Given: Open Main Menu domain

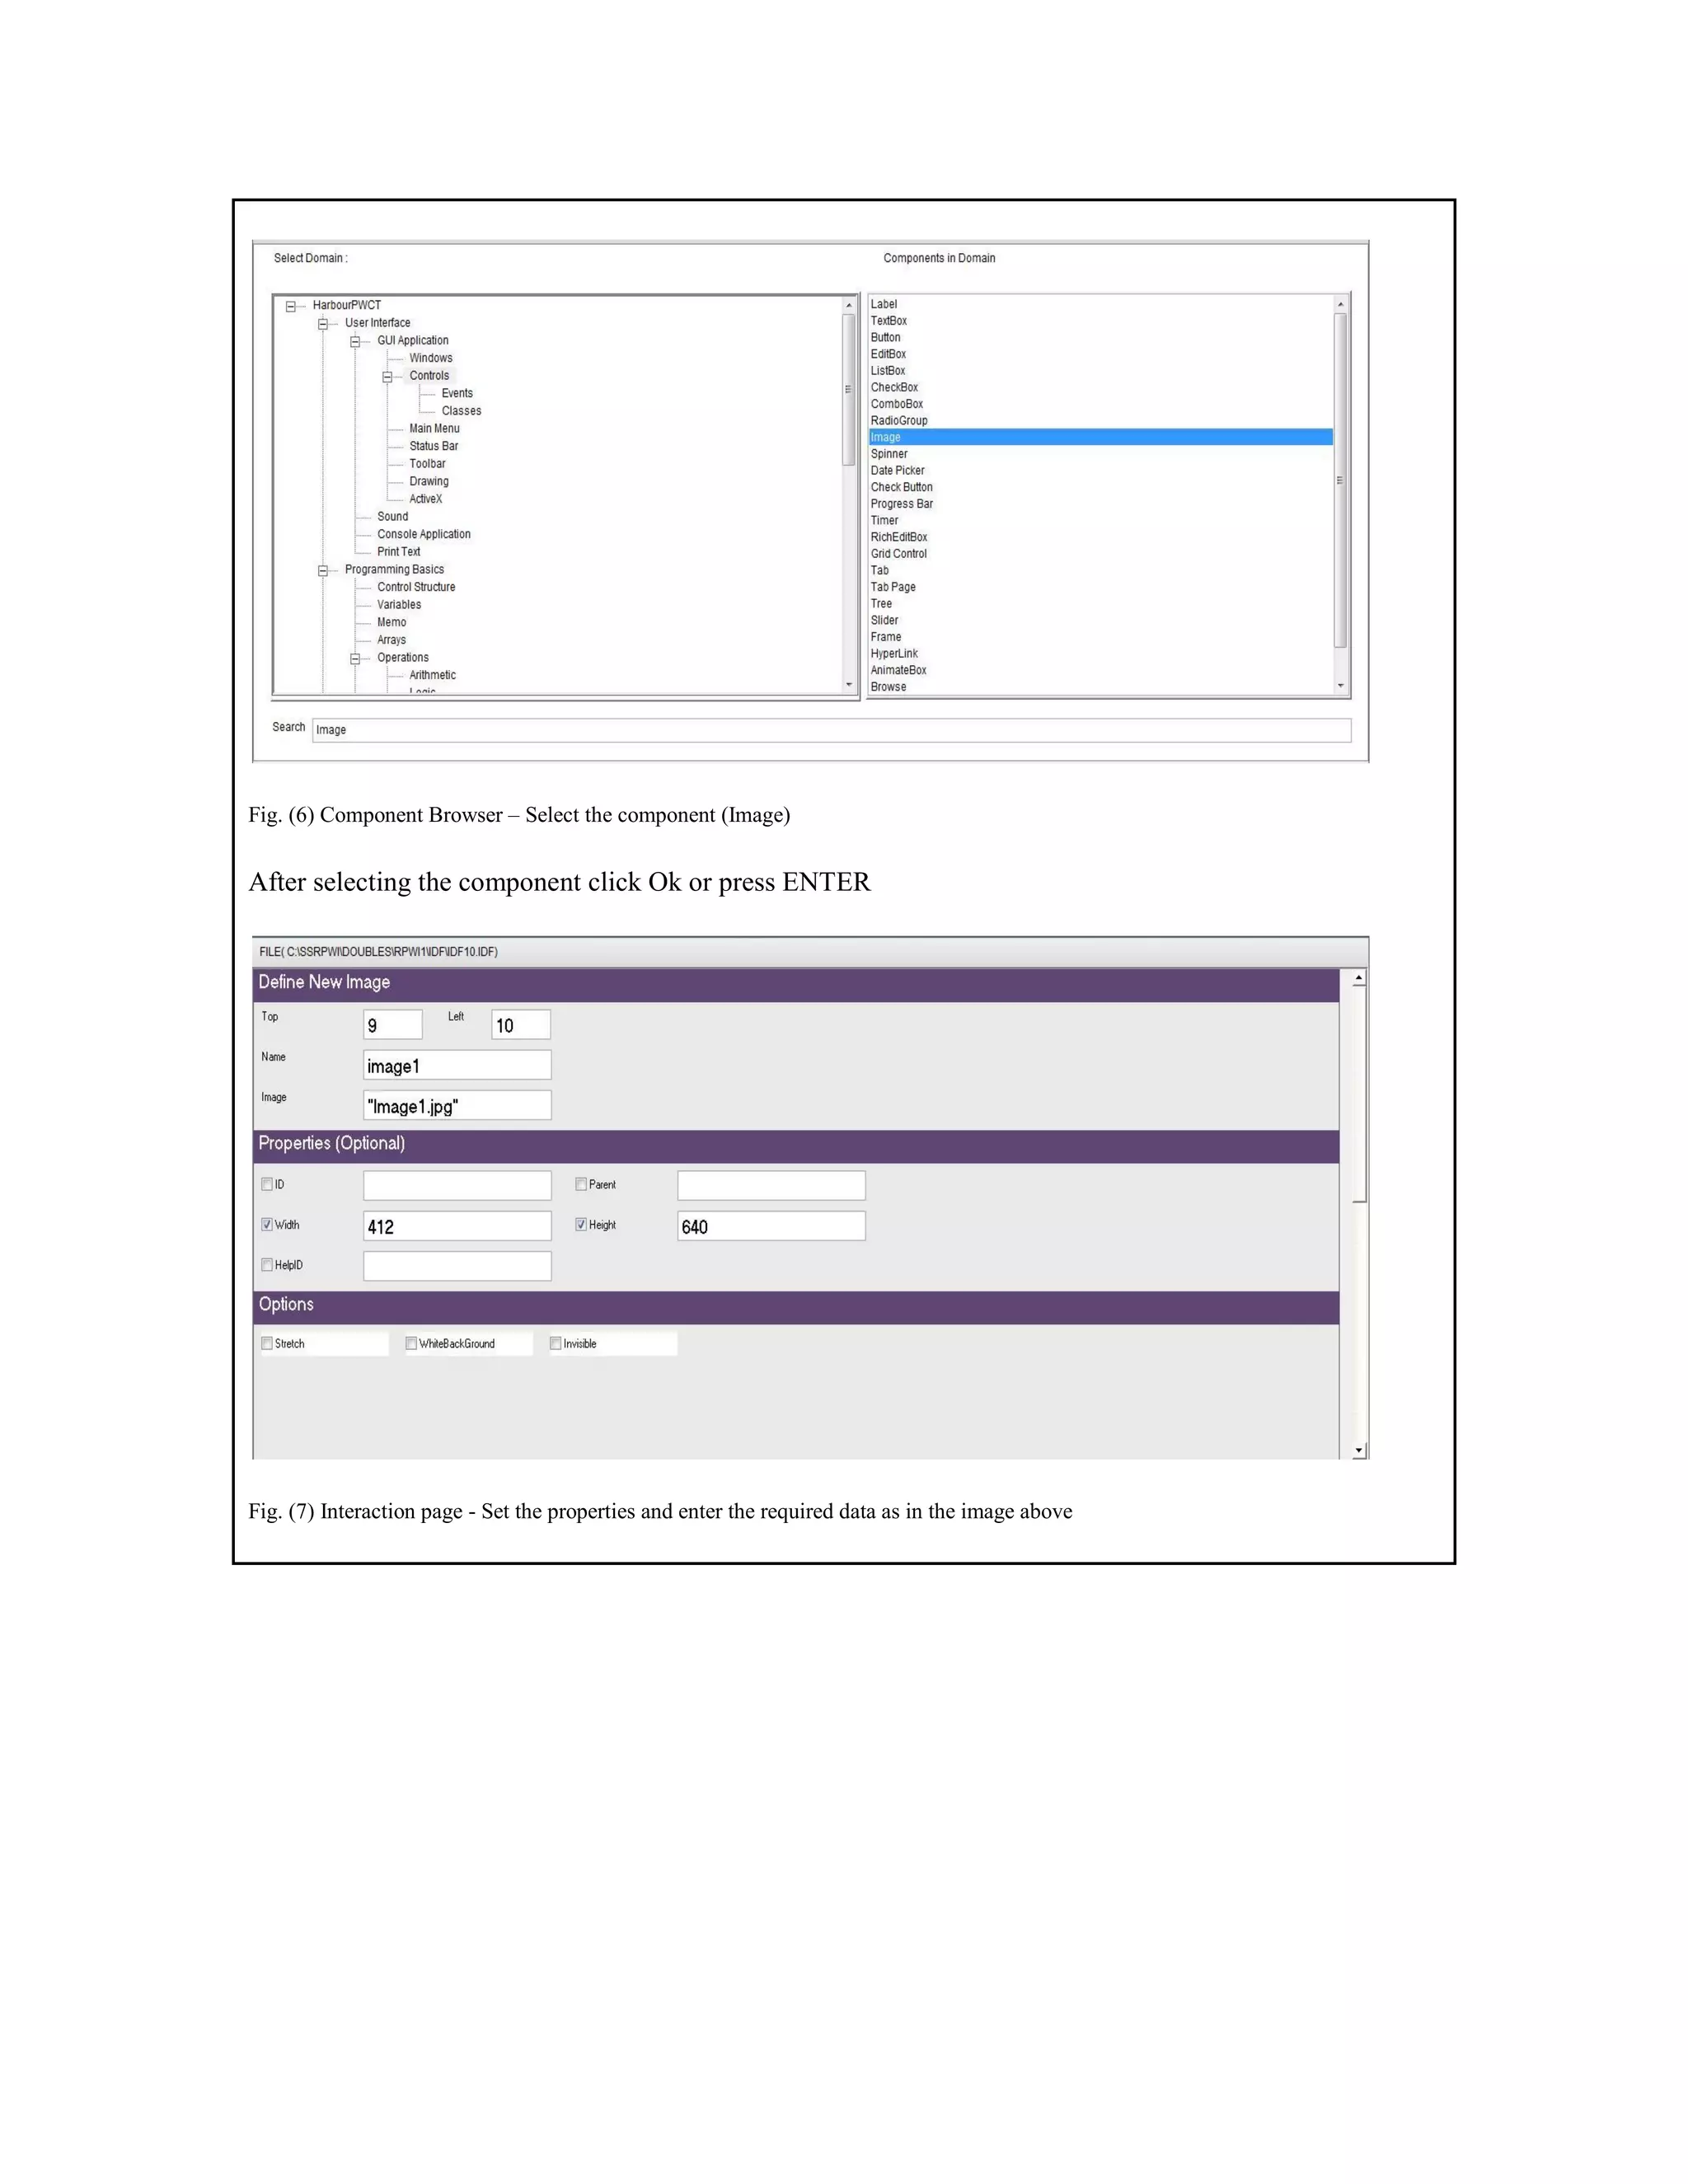Looking at the screenshot, I should (434, 428).
